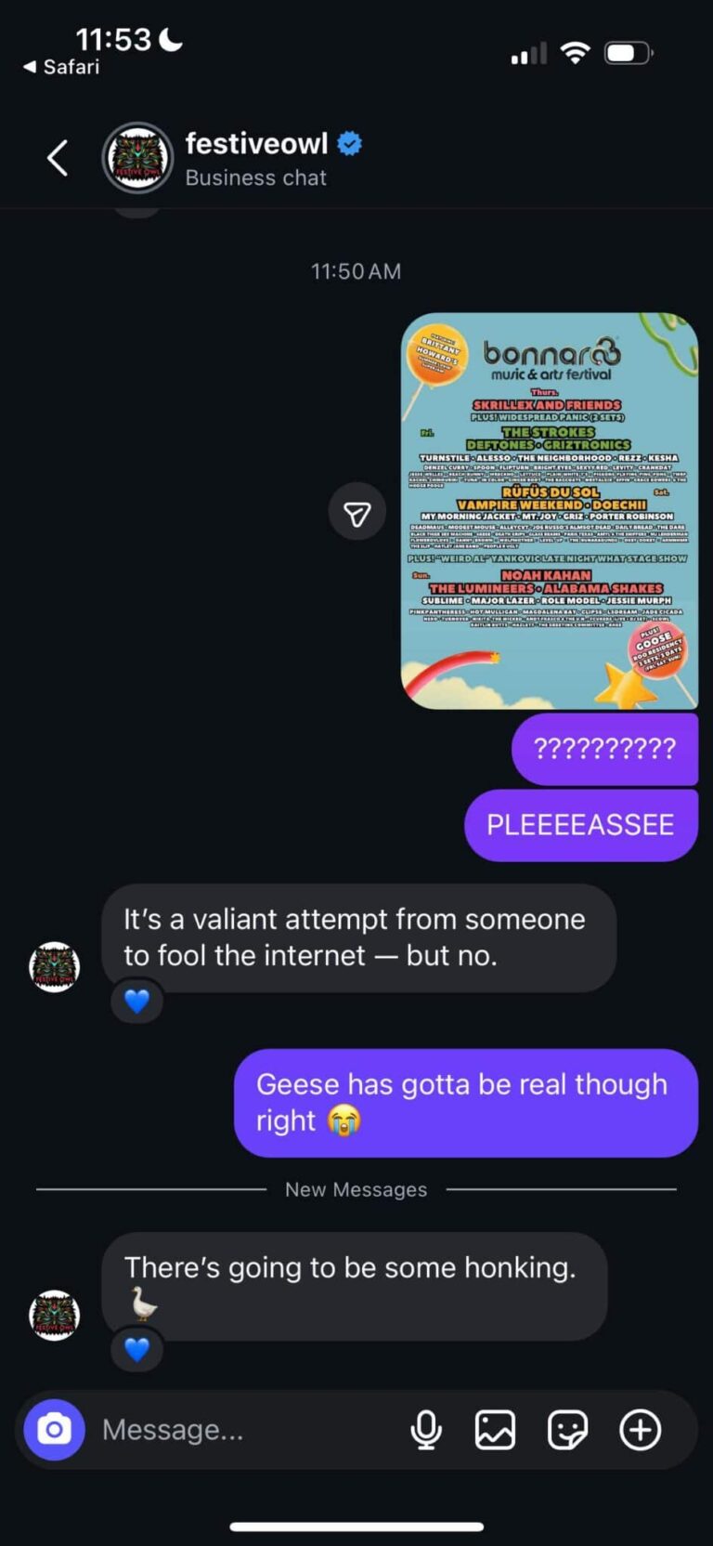Open the festiveowl profile picture in header

pos(137,158)
